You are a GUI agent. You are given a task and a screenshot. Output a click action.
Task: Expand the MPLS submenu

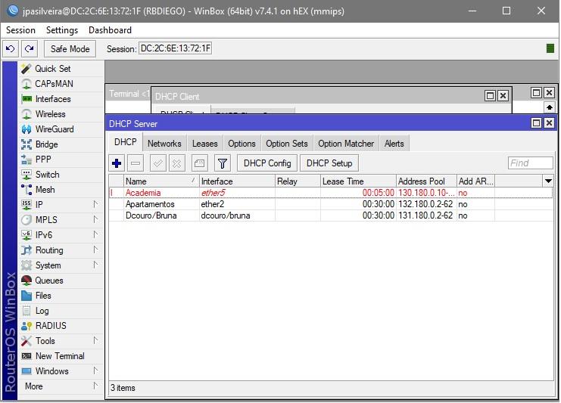click(x=61, y=220)
